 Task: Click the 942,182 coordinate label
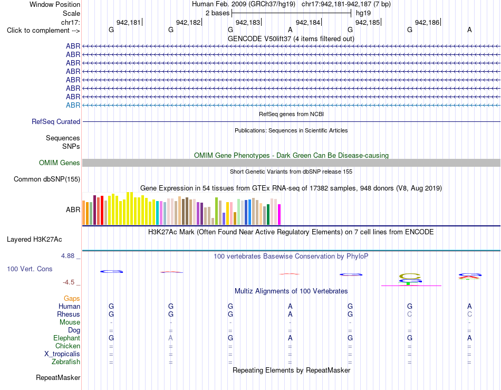click(x=188, y=22)
